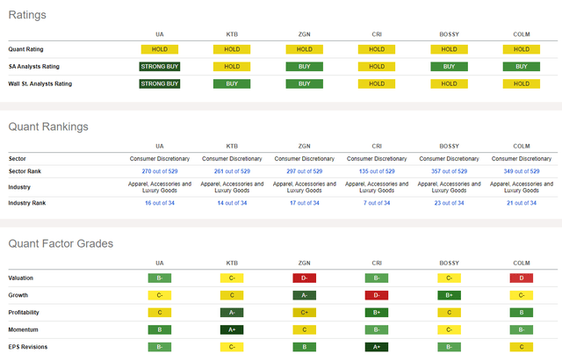Click UA Valuation grade B- swatch

[x=160, y=278]
